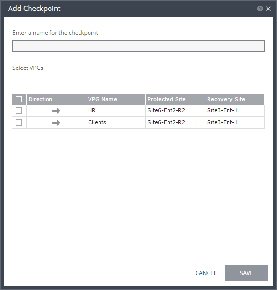The image size is (277, 290).
Task: Click the direction arrow in HR row
Action: tap(56, 111)
